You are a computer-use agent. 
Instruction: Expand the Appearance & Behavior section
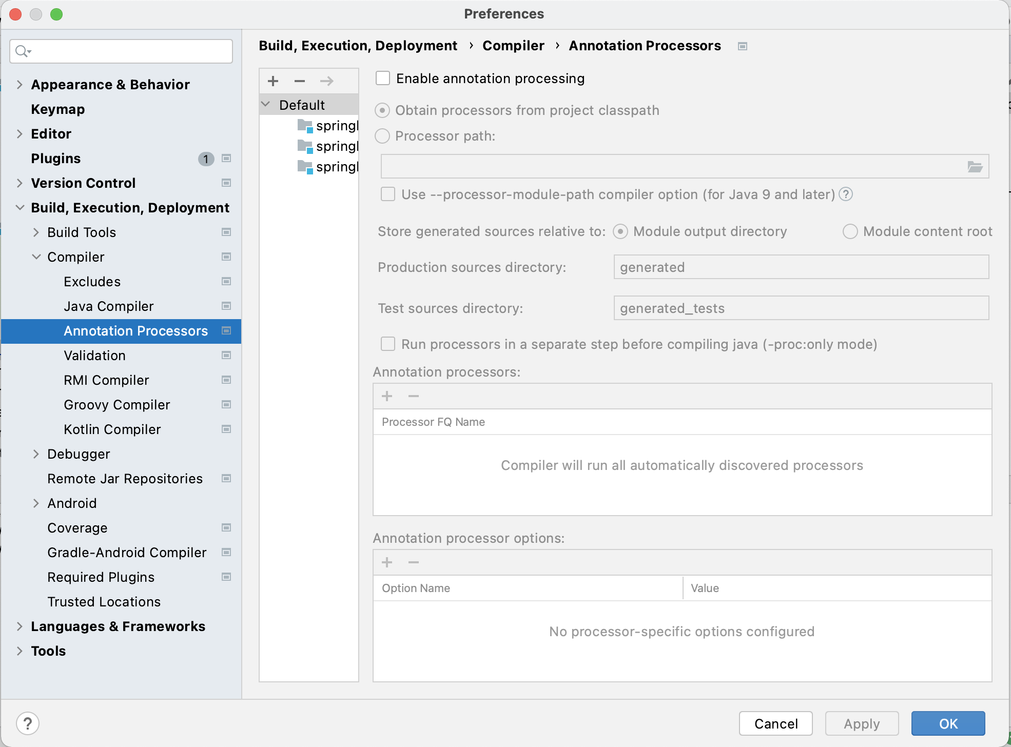tap(20, 85)
